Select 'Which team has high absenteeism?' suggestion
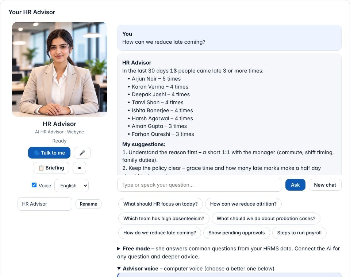The width and height of the screenshot is (350, 277). click(x=164, y=218)
